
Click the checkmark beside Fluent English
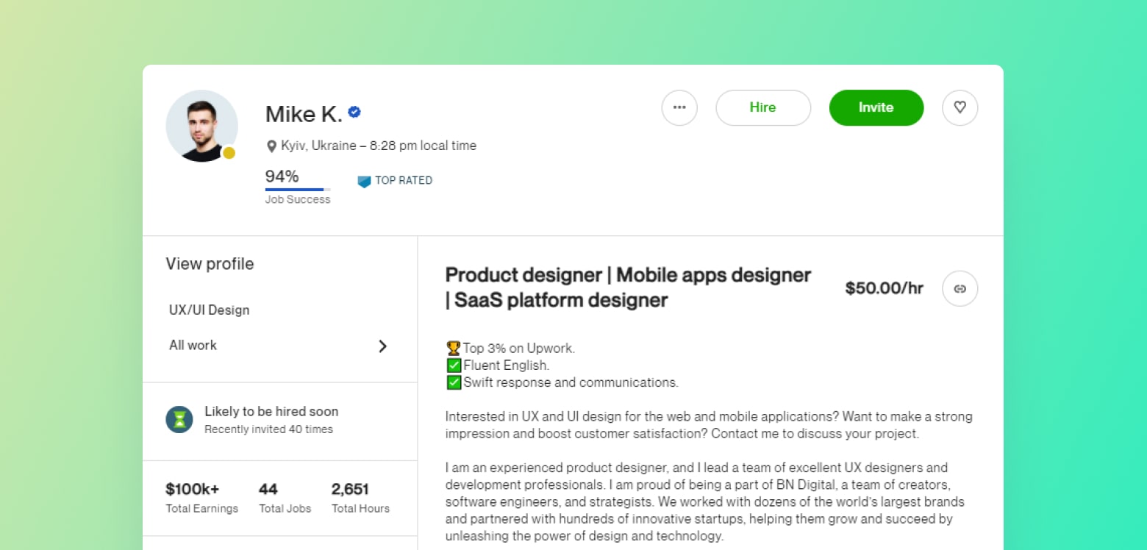click(454, 365)
